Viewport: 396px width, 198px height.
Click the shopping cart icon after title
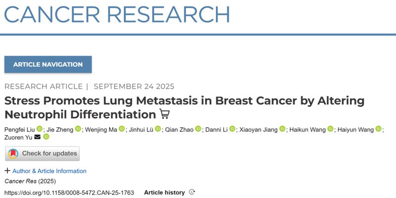tap(165, 115)
